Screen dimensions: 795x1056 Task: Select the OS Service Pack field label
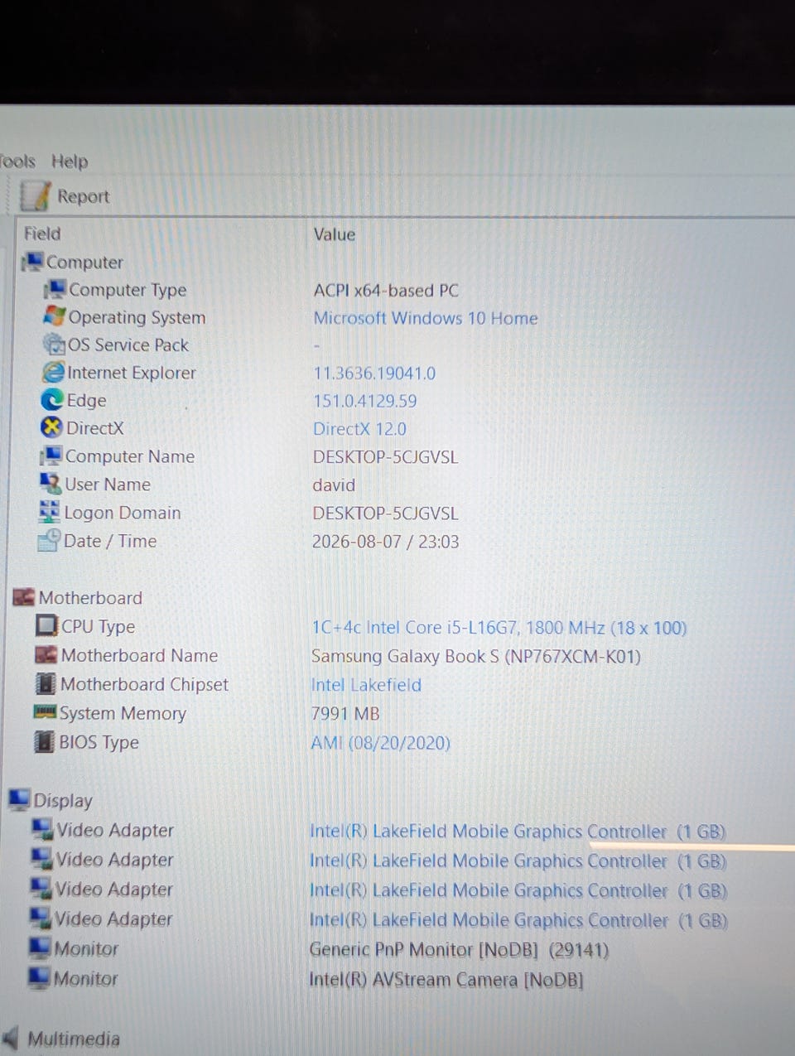tap(128, 345)
